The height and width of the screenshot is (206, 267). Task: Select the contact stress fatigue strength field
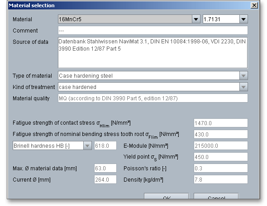pos(221,123)
